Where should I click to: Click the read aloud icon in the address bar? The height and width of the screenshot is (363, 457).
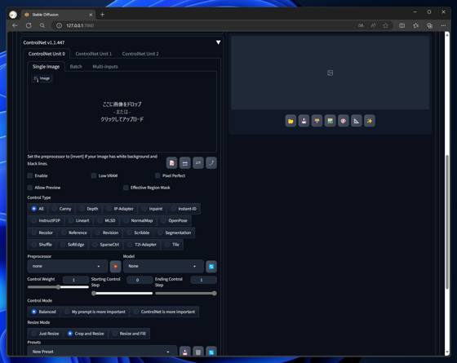(x=373, y=25)
